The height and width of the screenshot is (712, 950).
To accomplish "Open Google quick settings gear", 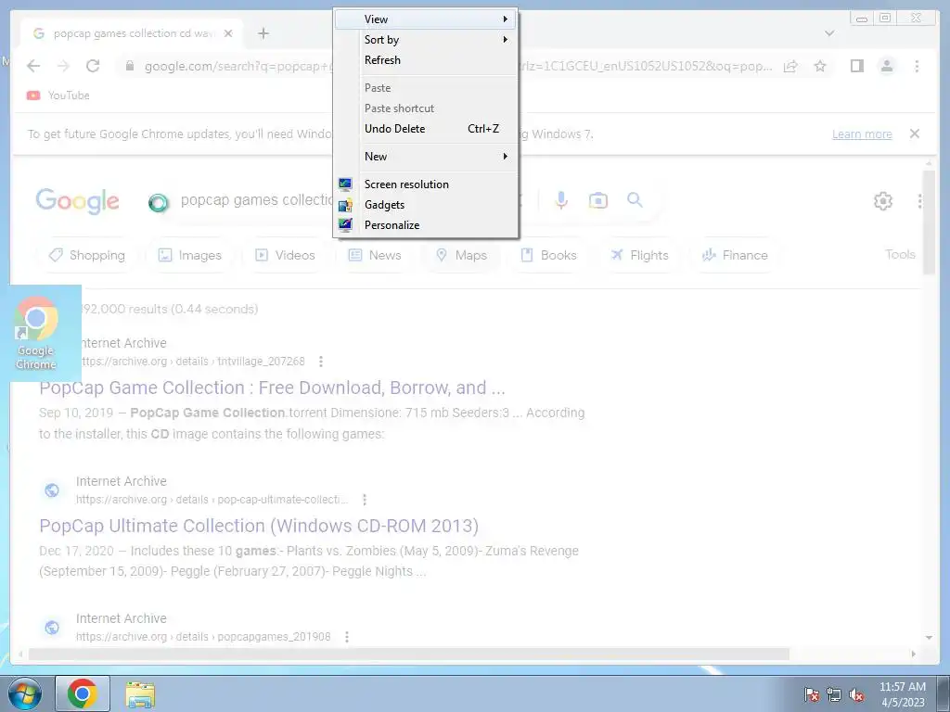I will tap(883, 201).
